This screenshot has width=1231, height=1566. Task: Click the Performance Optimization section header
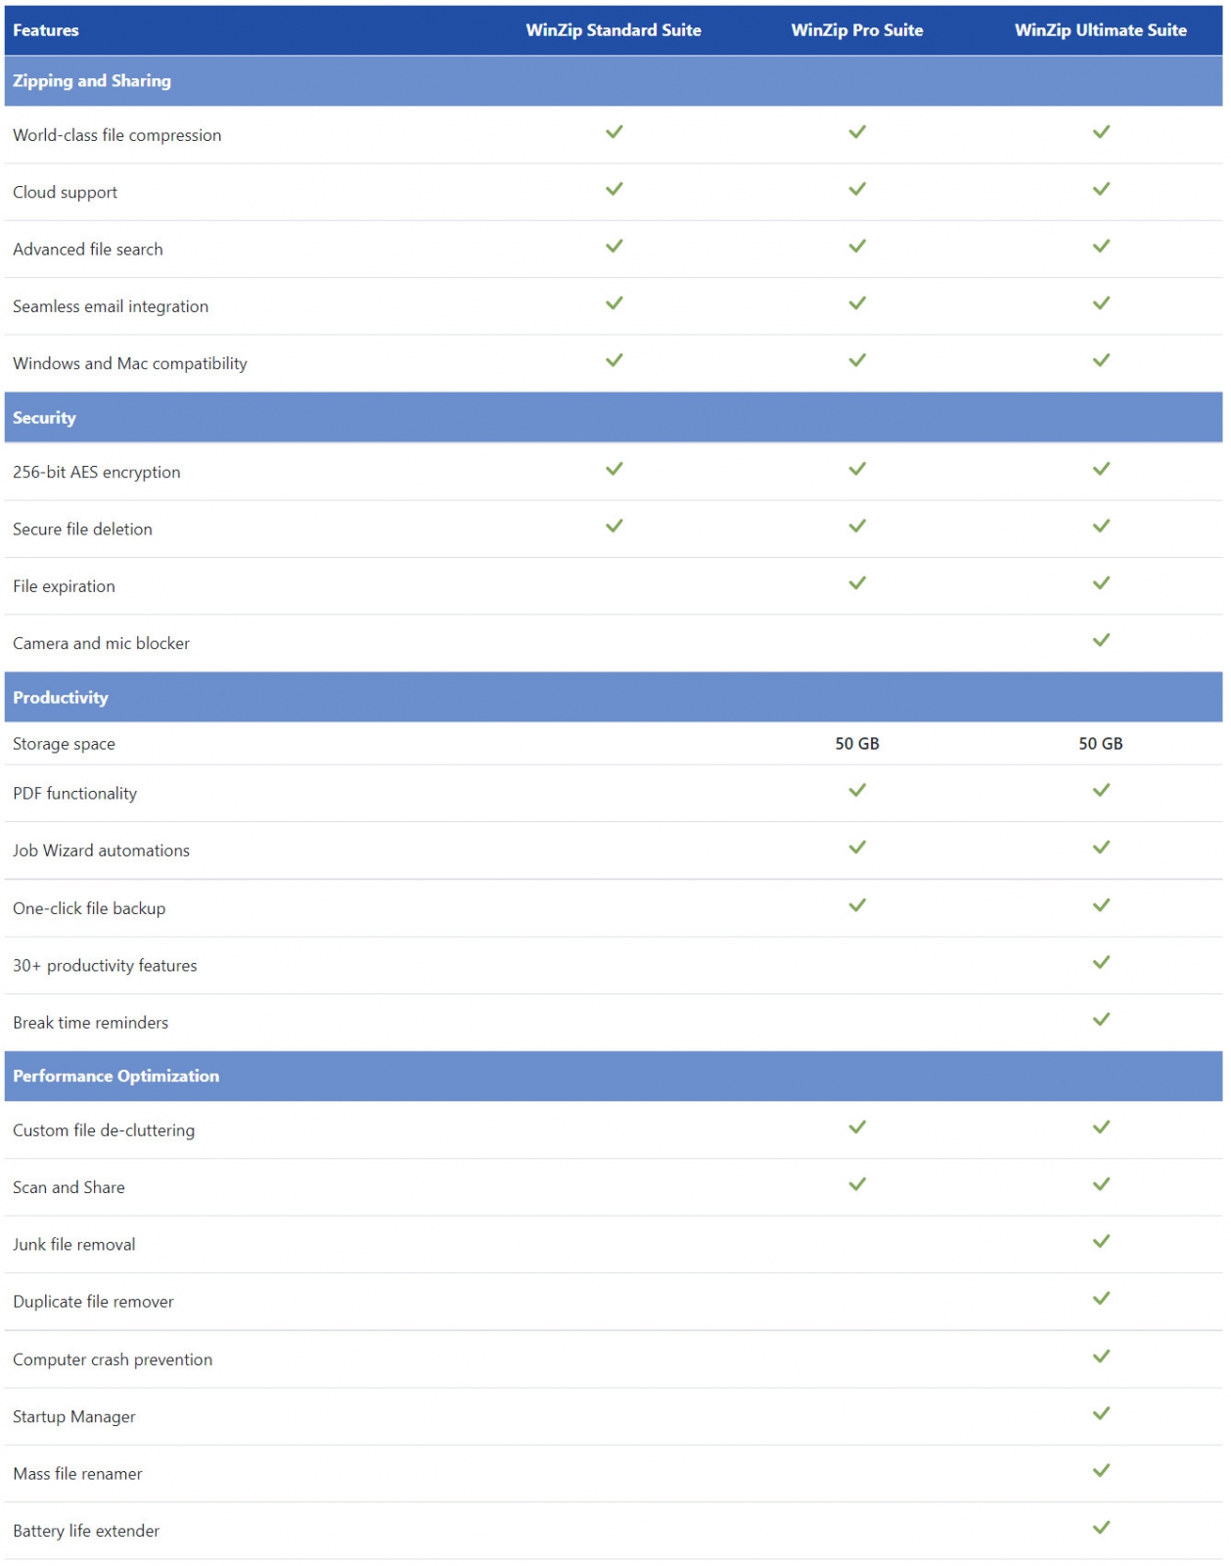115,1076
